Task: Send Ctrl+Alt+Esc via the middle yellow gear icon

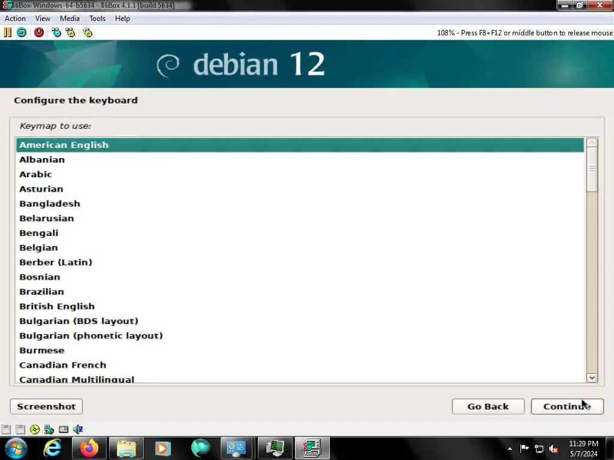Action: coord(70,32)
